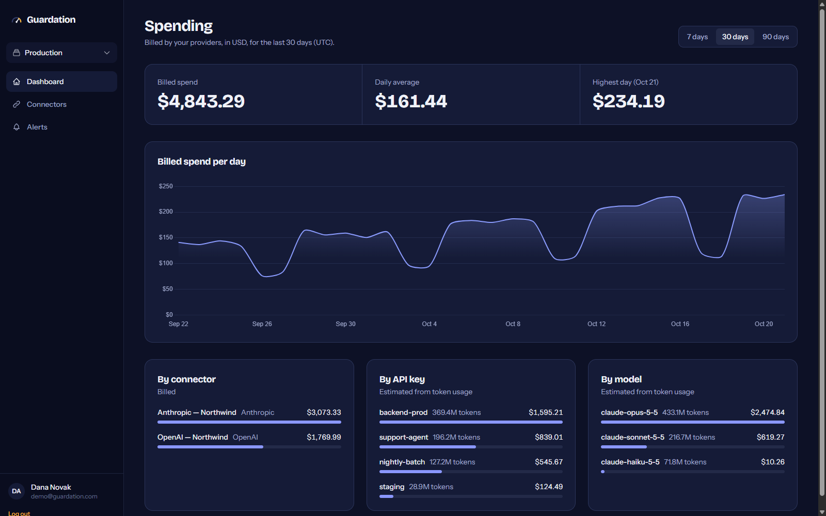Switch range to 7 days
This screenshot has width=826, height=516.
pyautogui.click(x=697, y=37)
